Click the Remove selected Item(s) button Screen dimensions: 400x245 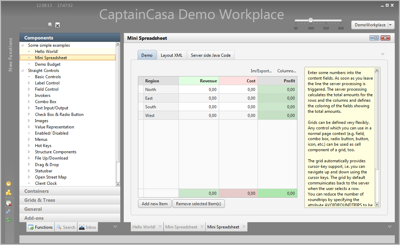pos(198,204)
